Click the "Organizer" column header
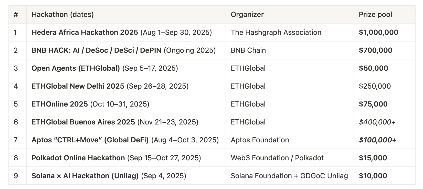This screenshot has height=189, width=423. (x=247, y=14)
